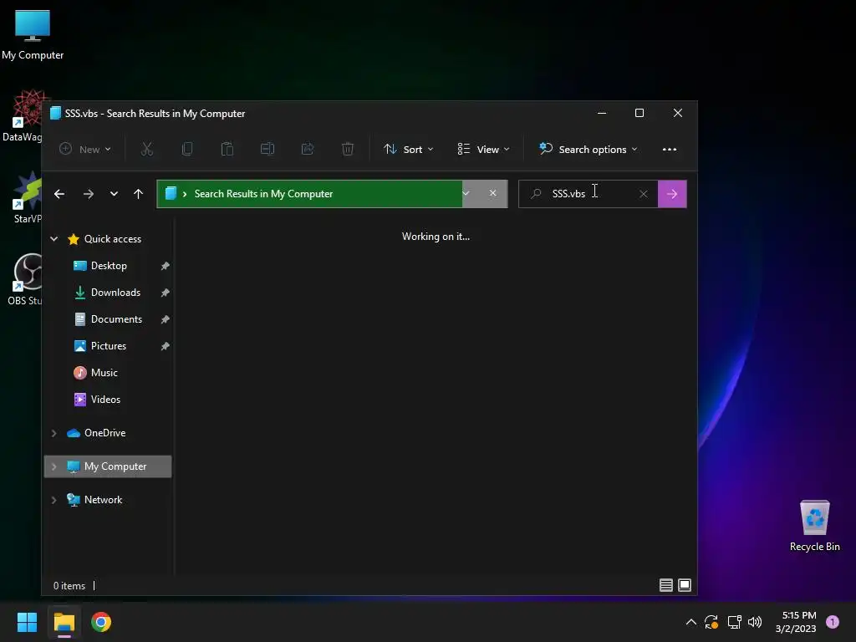
Task: Select the StarVPN desktop shortcut
Action: 28,197
